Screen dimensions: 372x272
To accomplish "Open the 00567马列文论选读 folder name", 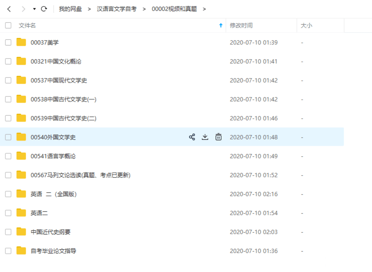I will (80, 175).
